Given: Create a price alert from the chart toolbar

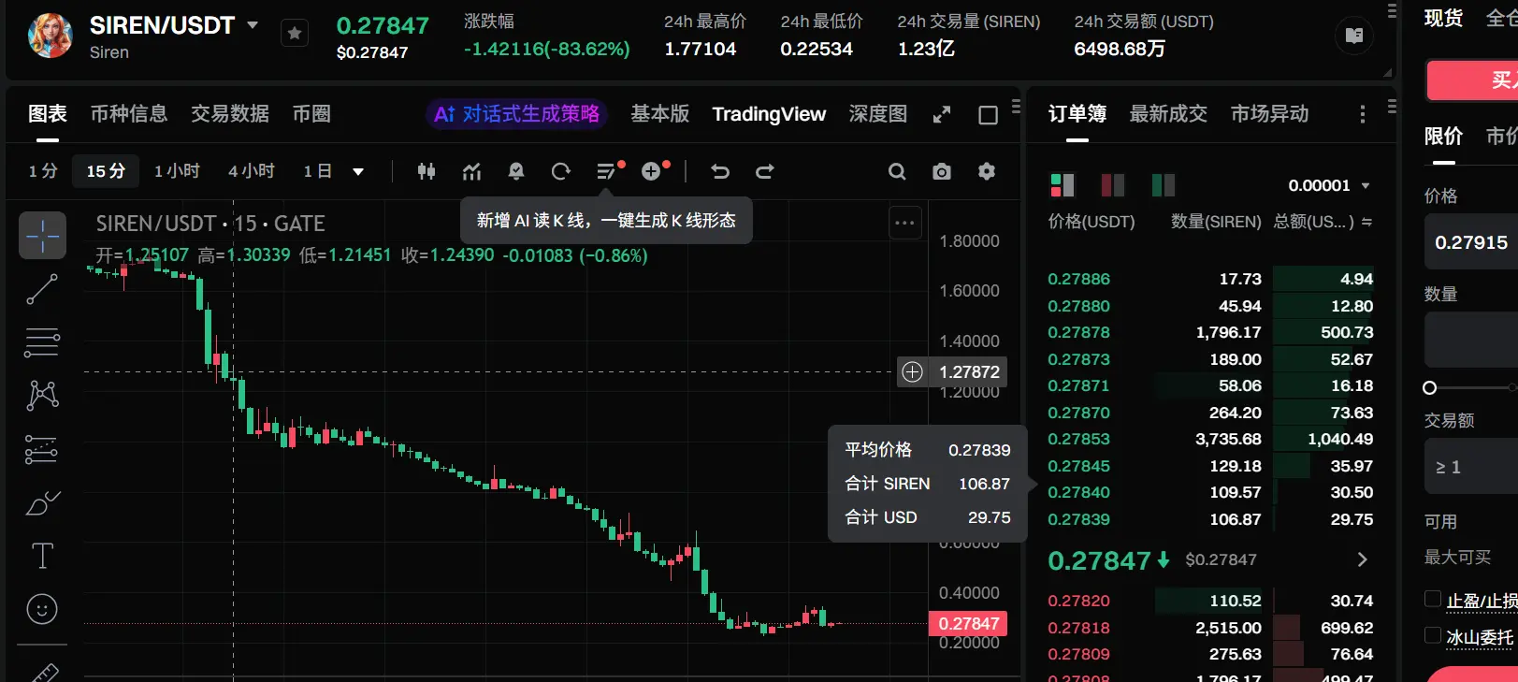Looking at the screenshot, I should 516,171.
